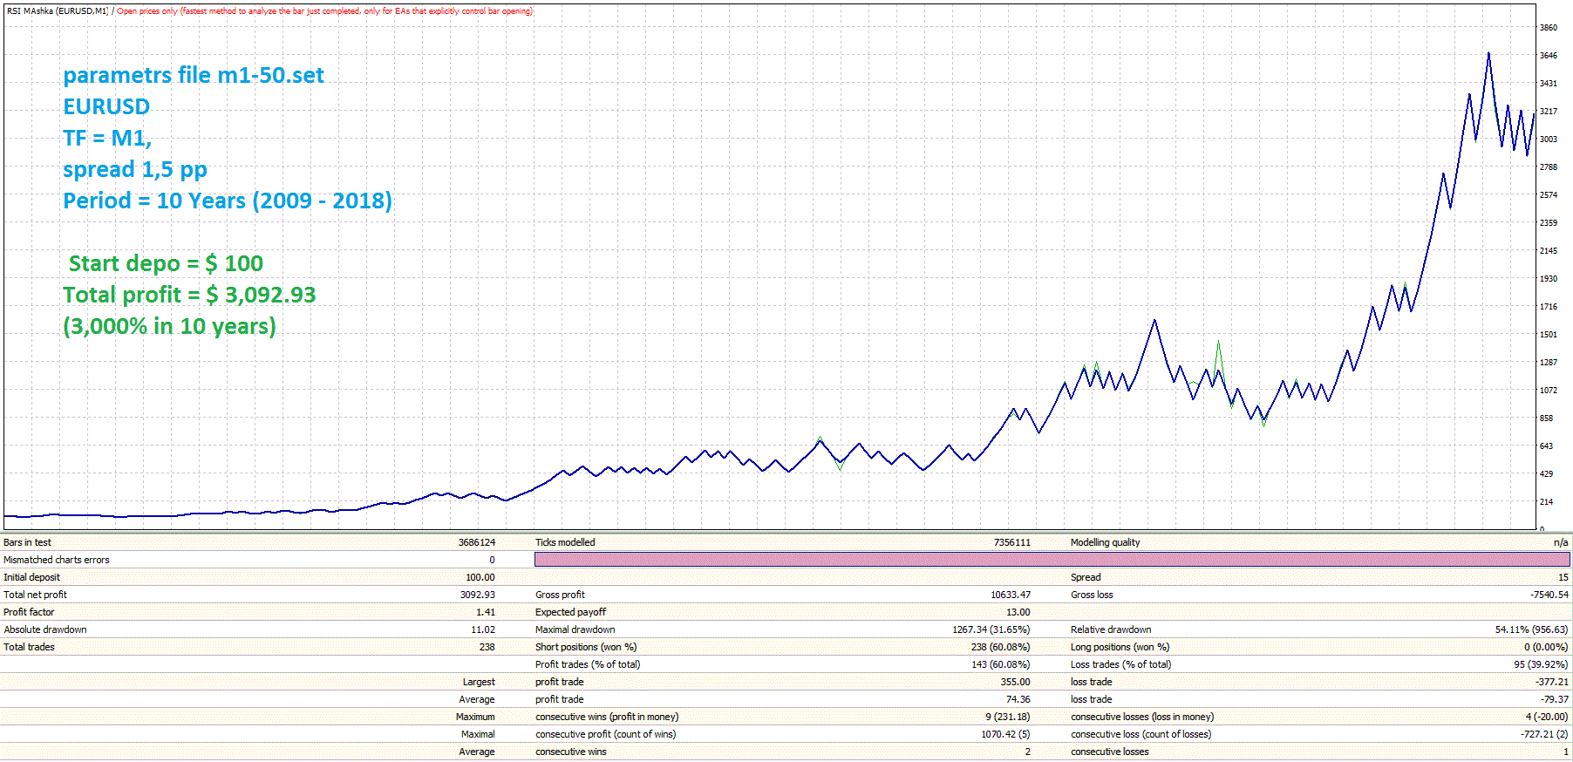The width and height of the screenshot is (1573, 762).
Task: Click the red 'Open prices only' note
Action: pyautogui.click(x=324, y=11)
